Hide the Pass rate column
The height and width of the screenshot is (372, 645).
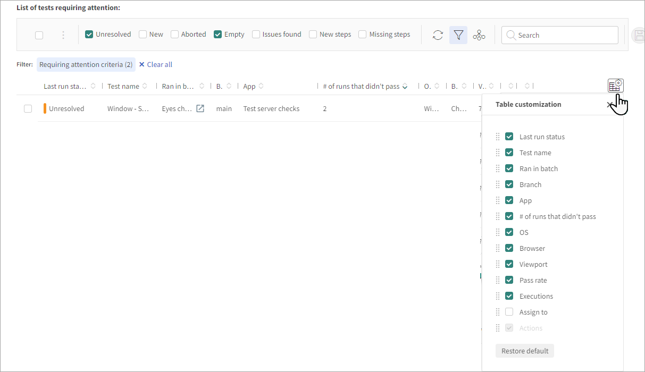(x=509, y=280)
